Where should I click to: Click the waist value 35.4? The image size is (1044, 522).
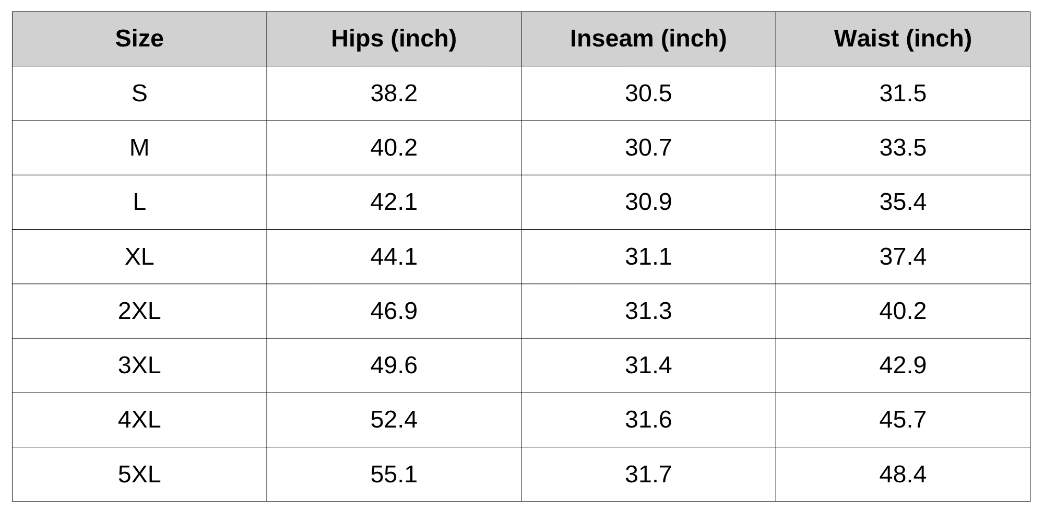coord(903,202)
